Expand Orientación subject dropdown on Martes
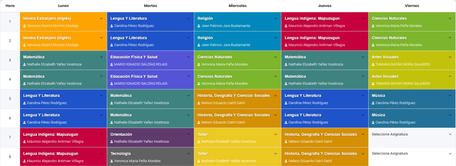 [188, 134]
